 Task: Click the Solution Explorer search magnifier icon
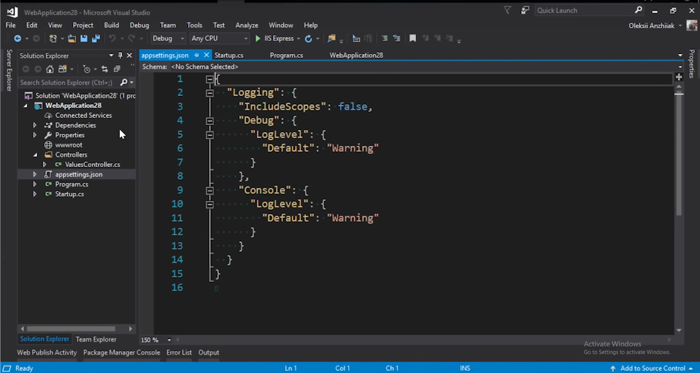[123, 82]
